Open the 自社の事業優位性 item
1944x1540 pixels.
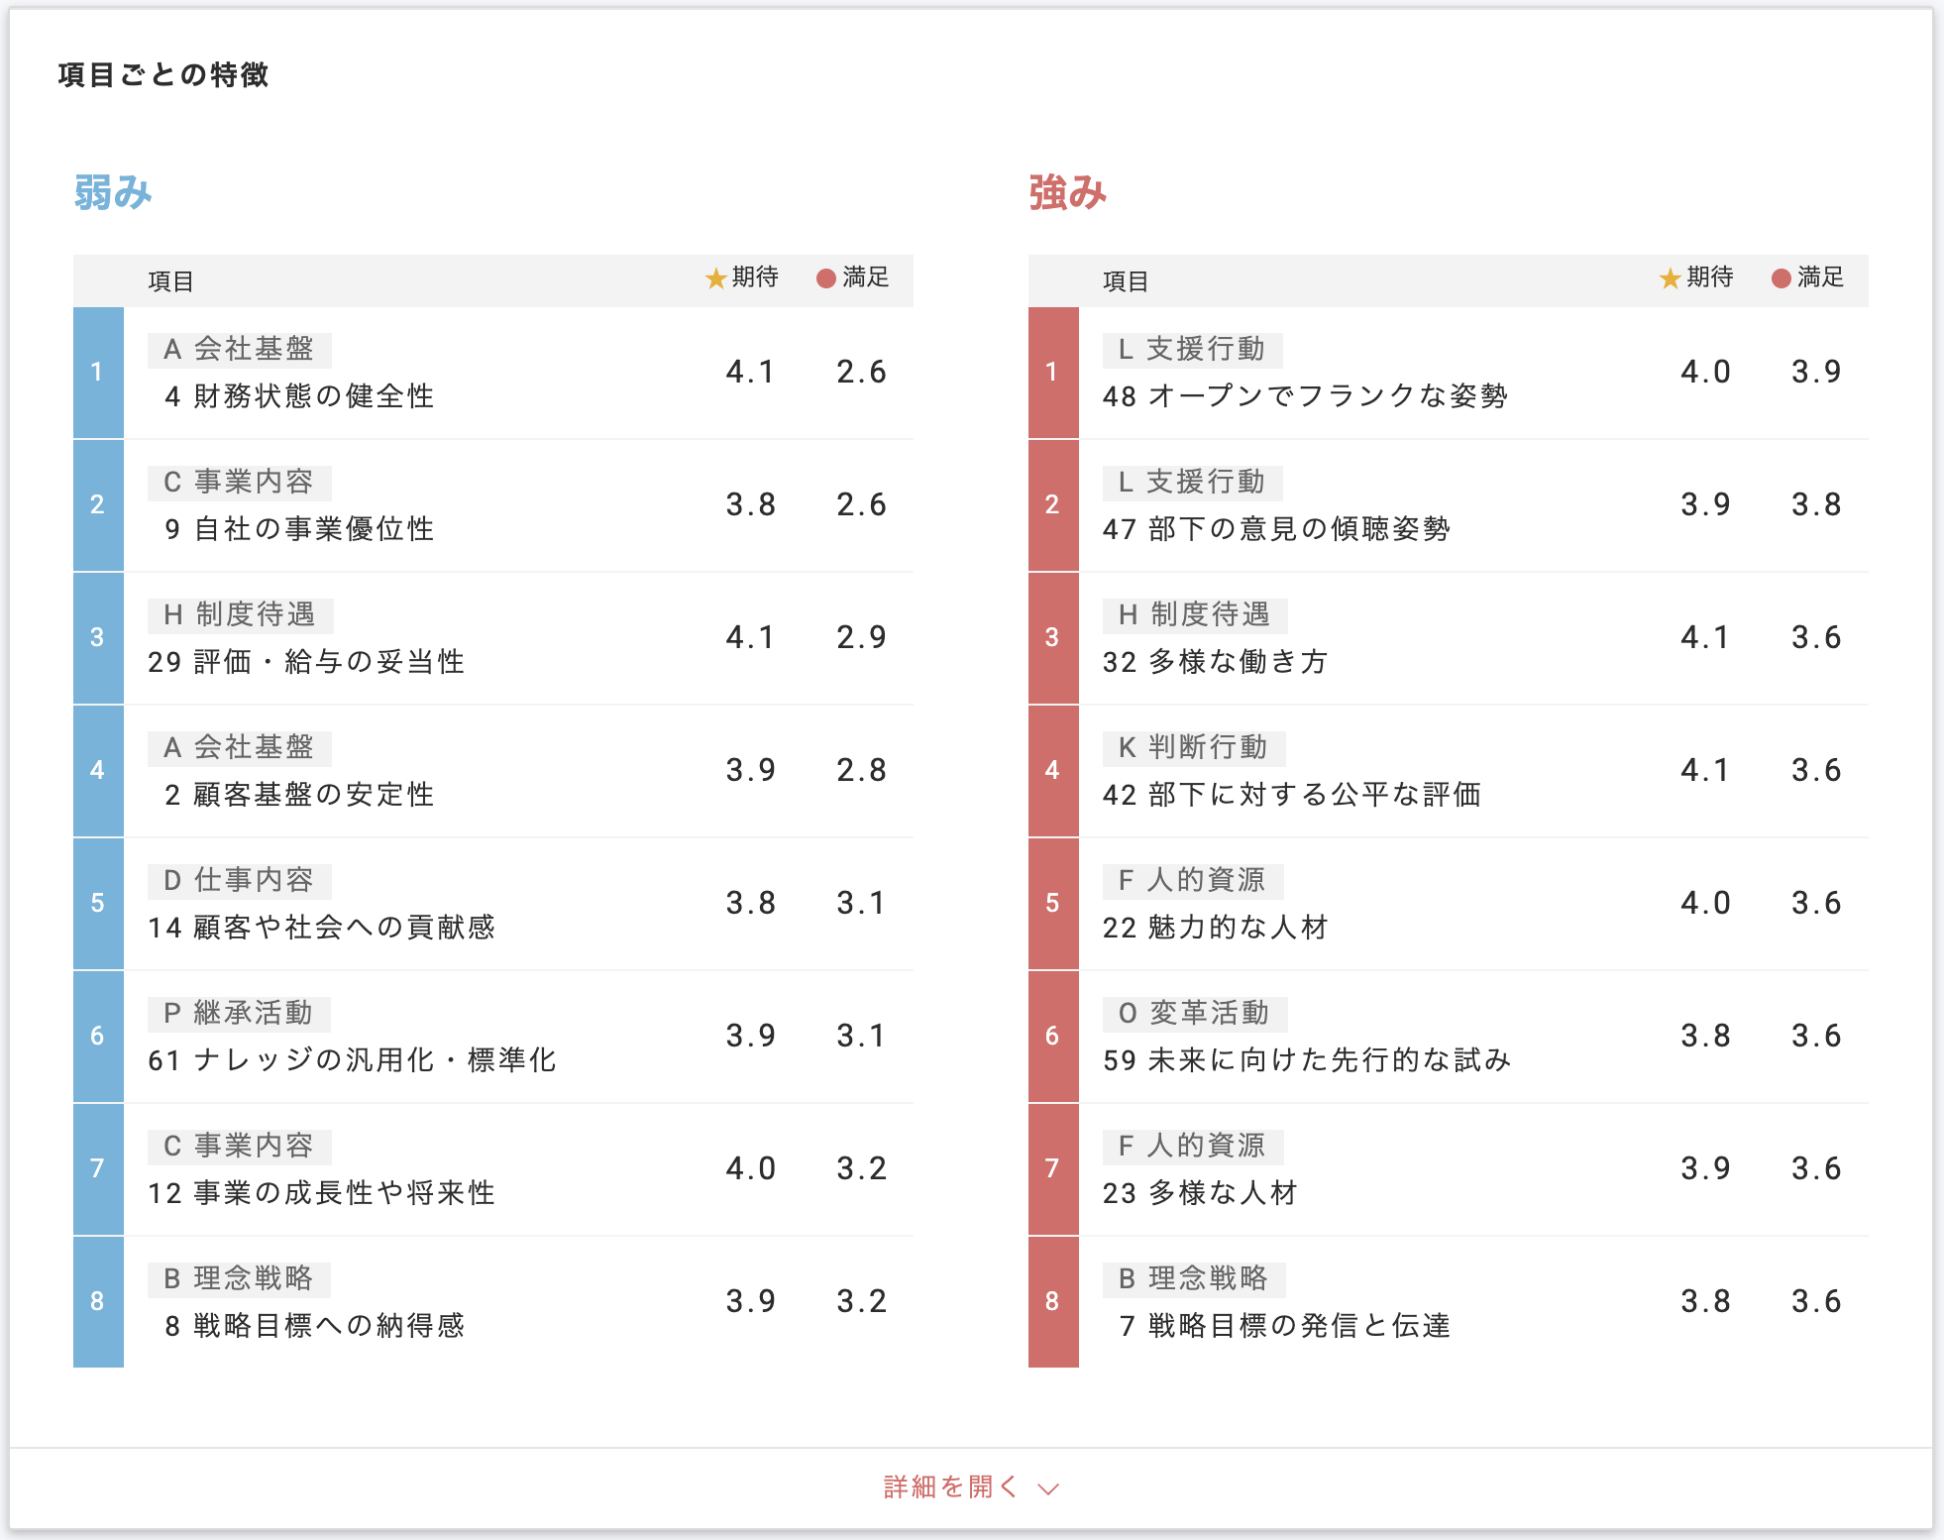(x=299, y=529)
